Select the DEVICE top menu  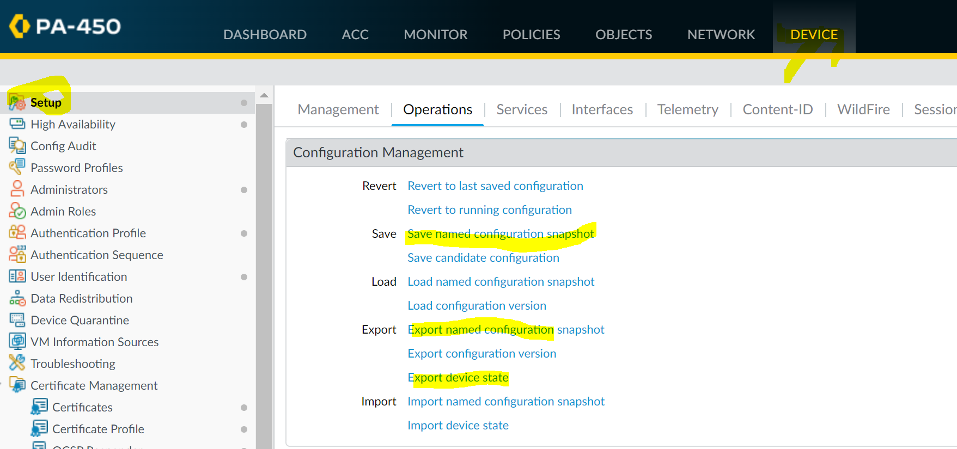click(x=814, y=34)
